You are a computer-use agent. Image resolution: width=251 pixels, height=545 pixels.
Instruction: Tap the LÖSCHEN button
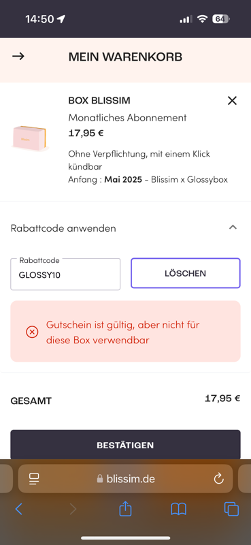click(186, 273)
